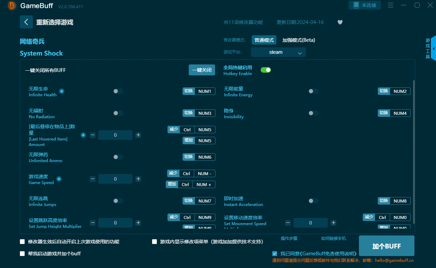436x268 pixels.
Task: Decrease Game Speed with minus button
Action: pos(92,179)
